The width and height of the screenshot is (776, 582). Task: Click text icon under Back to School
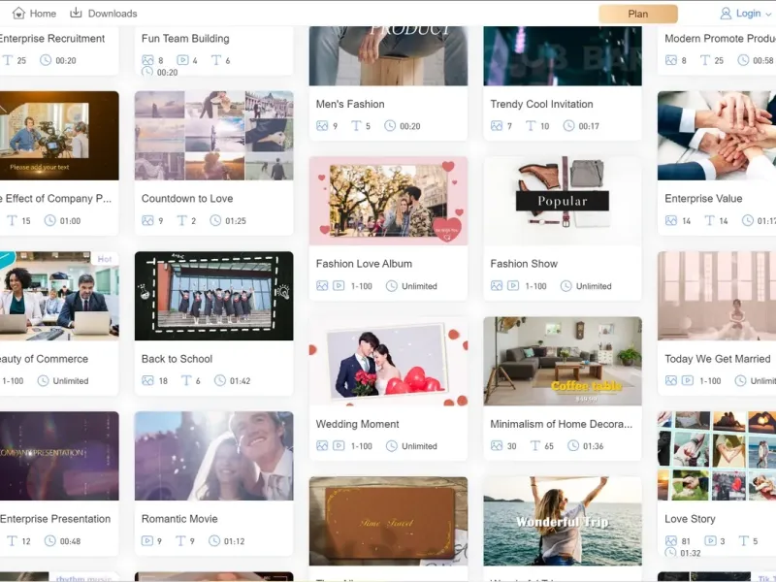coord(186,380)
